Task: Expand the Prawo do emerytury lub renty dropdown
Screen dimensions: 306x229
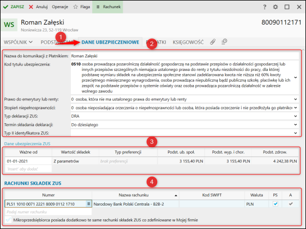Action: click(296, 99)
